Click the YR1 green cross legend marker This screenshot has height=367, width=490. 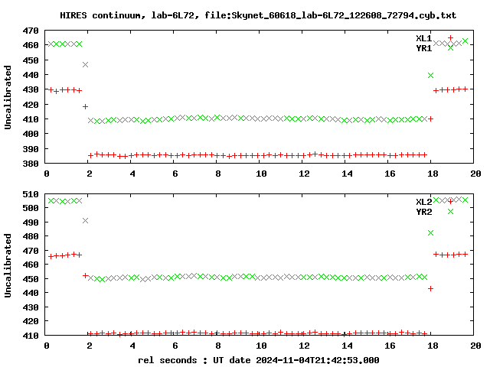click(x=451, y=47)
